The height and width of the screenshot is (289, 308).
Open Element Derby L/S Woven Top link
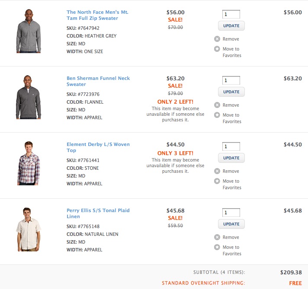pos(98,147)
